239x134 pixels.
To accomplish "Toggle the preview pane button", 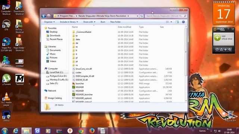I will point(177,22).
